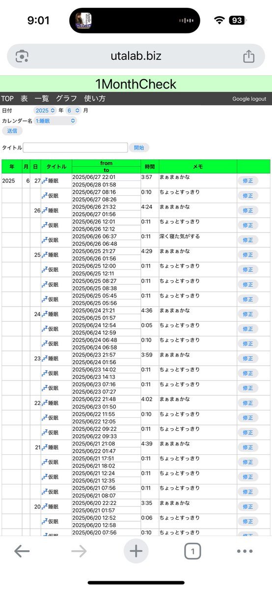Click 修正 for the 2025/06/27 22:01 entry
Screen dimensions: 272x590
click(x=247, y=180)
